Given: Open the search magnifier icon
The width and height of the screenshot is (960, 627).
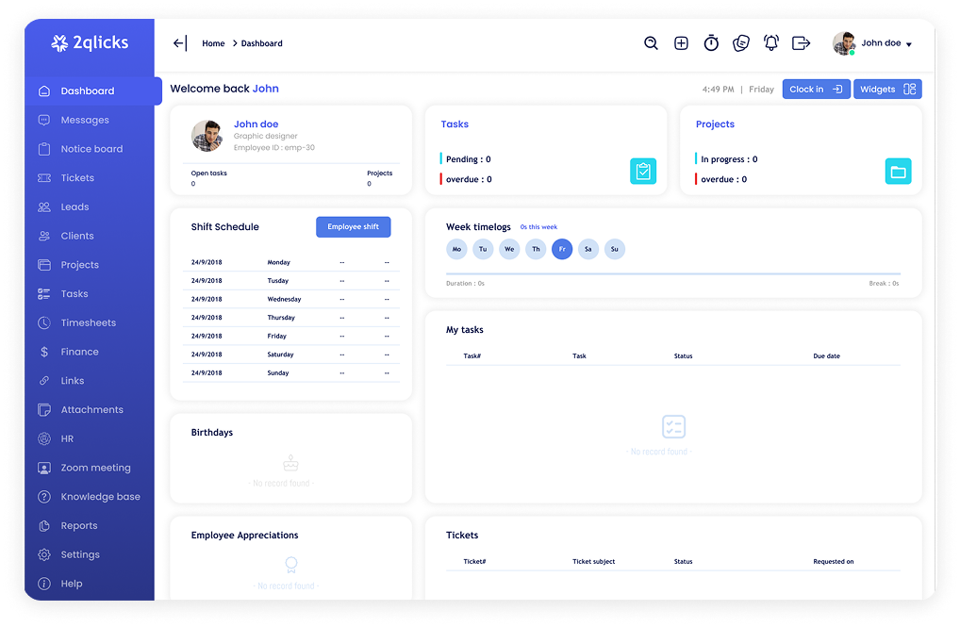Looking at the screenshot, I should (x=651, y=42).
